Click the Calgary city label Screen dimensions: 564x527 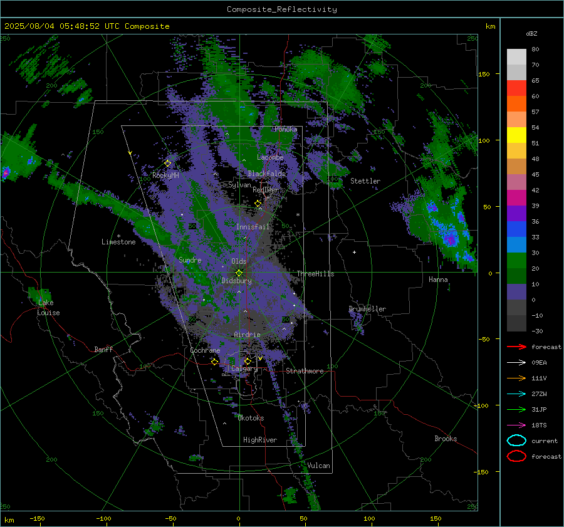pos(244,368)
